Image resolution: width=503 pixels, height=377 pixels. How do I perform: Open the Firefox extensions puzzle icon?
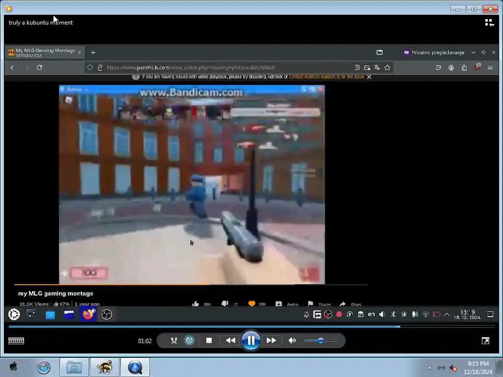click(464, 68)
